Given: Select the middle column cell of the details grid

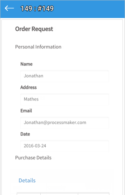Looking at the screenshot, I should point(59,194).
